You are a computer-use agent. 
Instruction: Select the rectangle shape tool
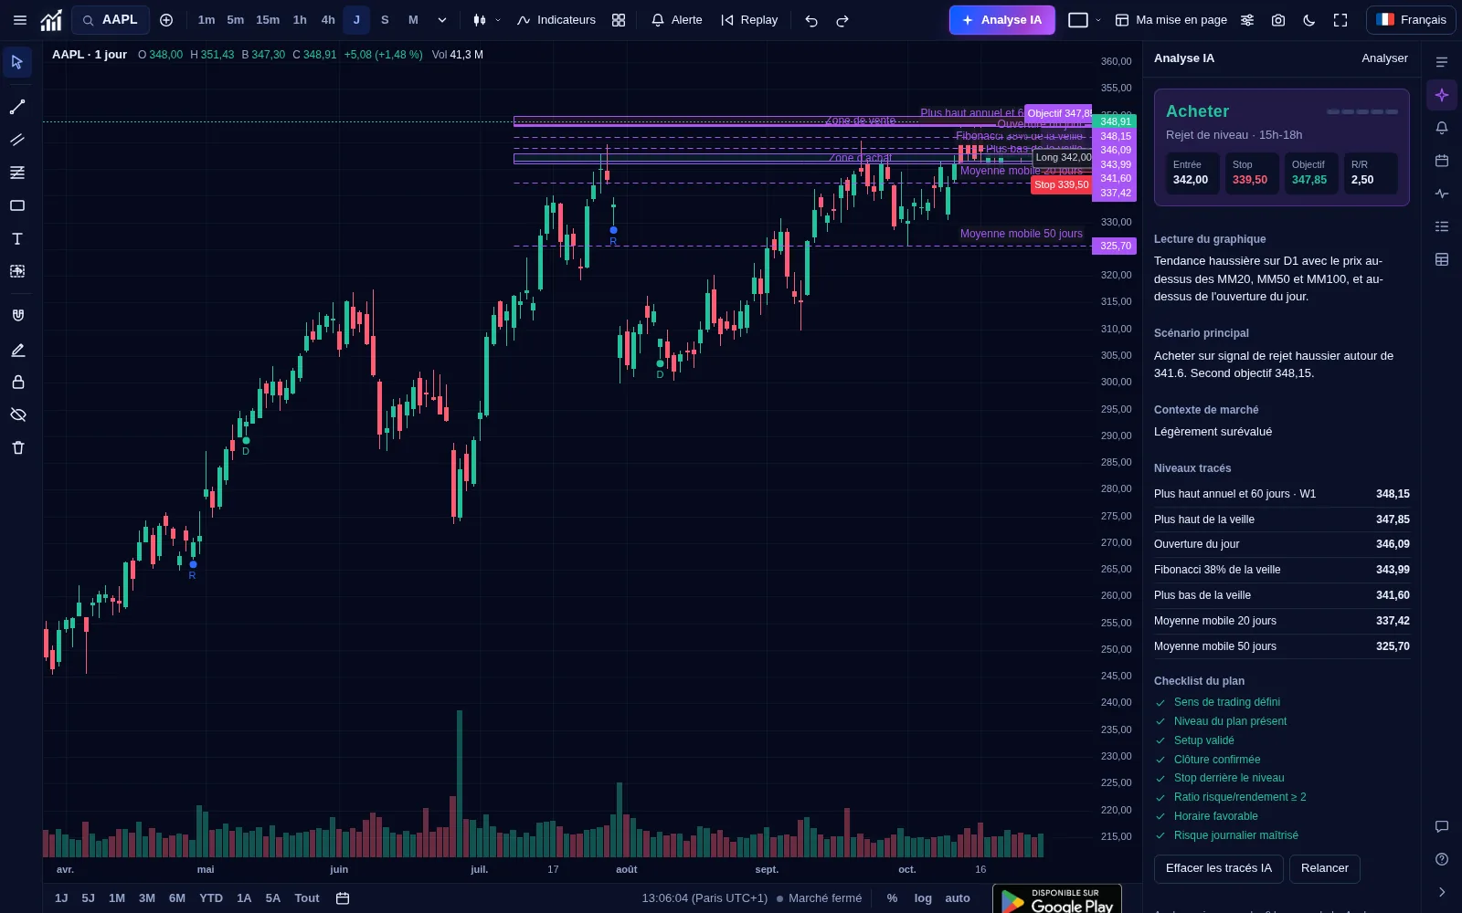[x=17, y=205]
